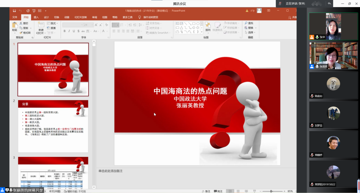Toggle the Comments (批注) pane in status bar

click(218, 191)
